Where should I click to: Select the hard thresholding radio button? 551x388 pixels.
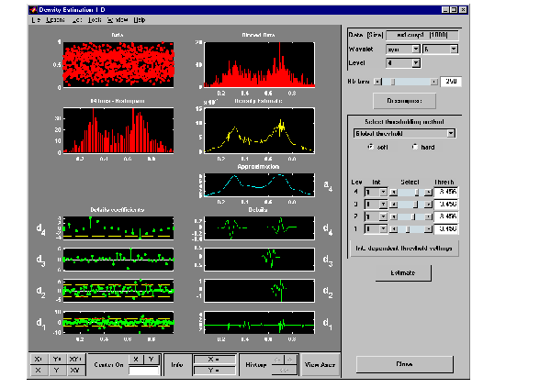415,146
